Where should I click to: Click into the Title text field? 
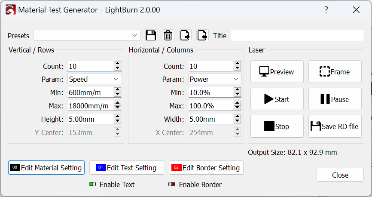(297, 36)
